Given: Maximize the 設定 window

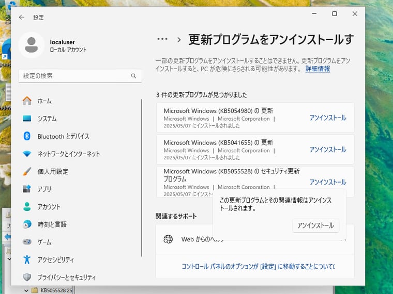Looking at the screenshot, I should click(x=335, y=14).
